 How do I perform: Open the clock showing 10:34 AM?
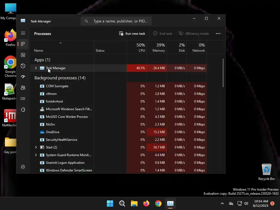(x=261, y=203)
